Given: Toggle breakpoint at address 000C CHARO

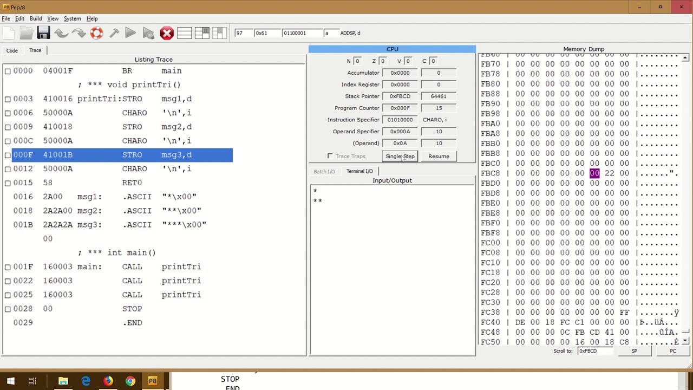Looking at the screenshot, I should (x=8, y=141).
